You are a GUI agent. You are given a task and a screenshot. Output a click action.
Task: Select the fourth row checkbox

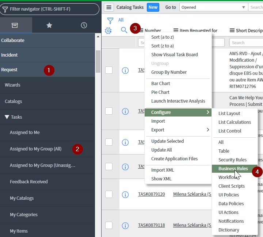pyautogui.click(x=109, y=167)
